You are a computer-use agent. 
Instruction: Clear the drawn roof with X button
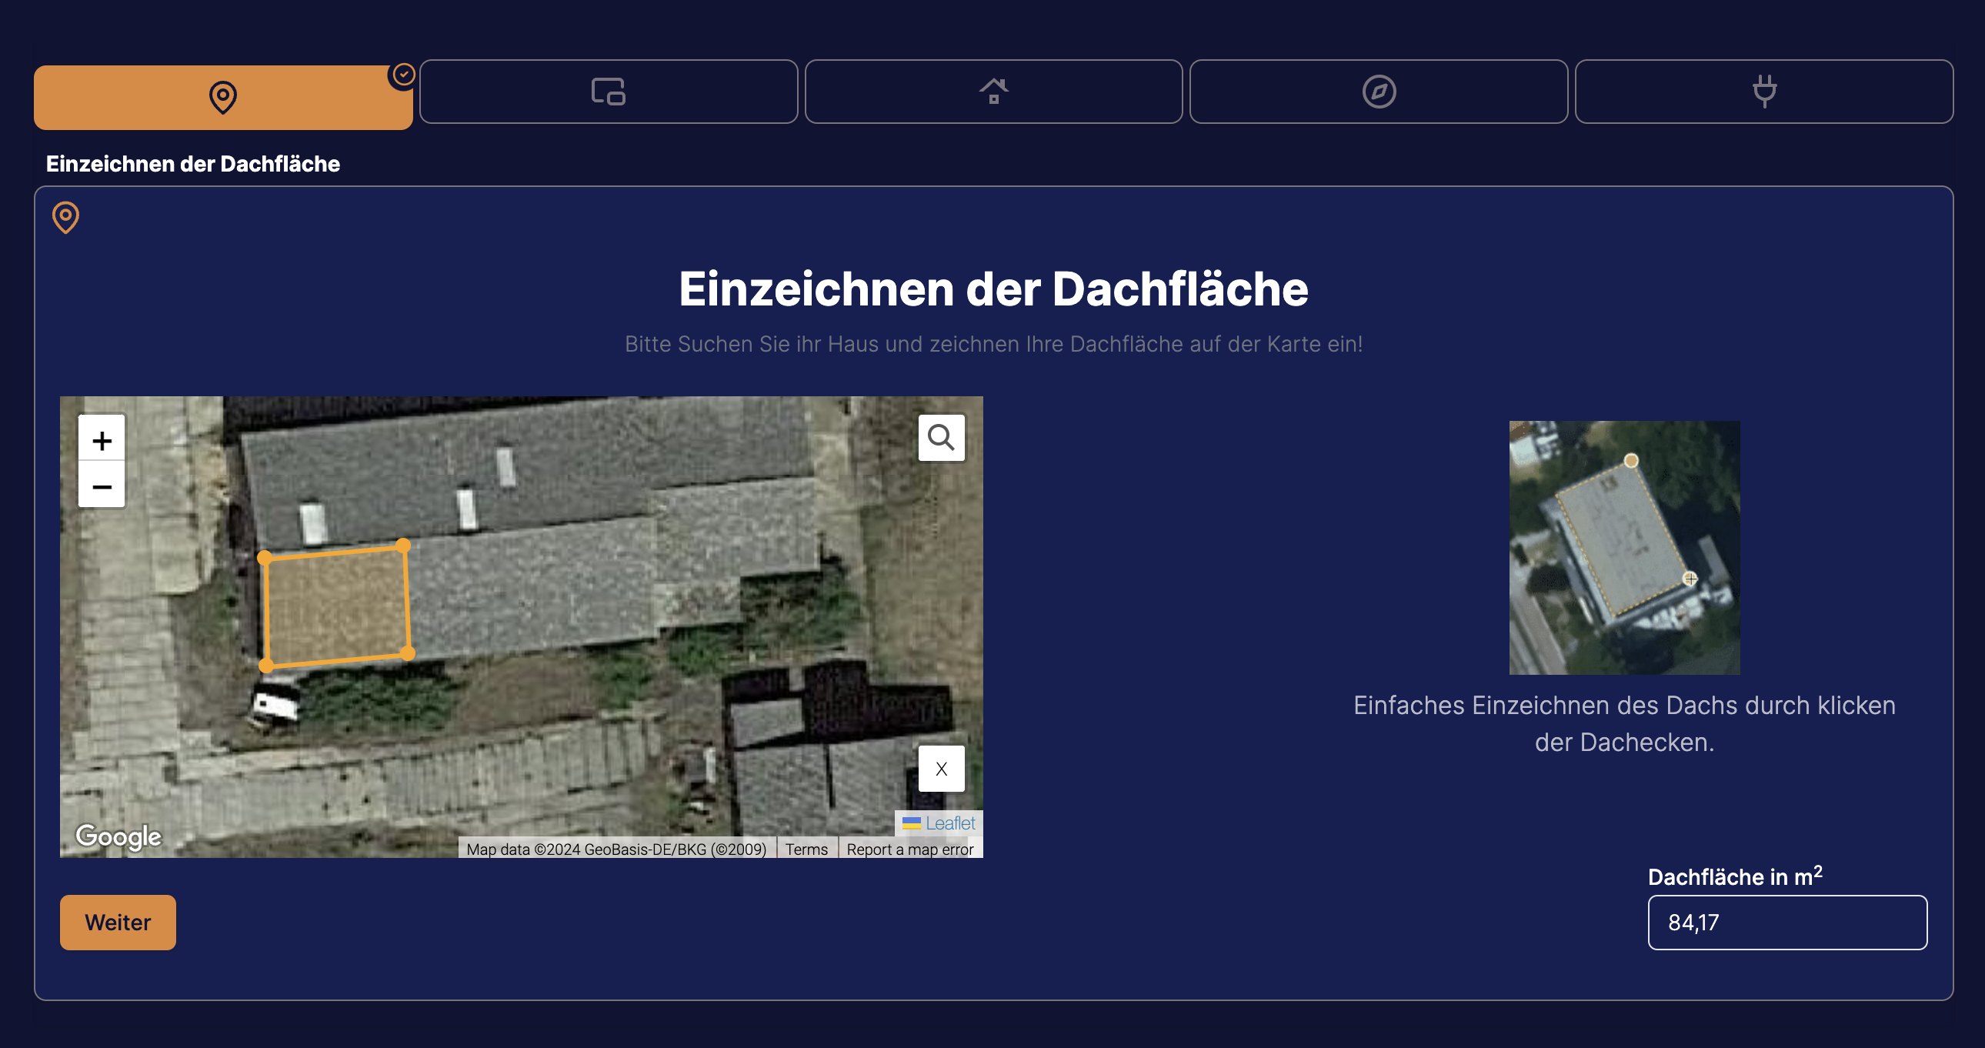(x=941, y=768)
